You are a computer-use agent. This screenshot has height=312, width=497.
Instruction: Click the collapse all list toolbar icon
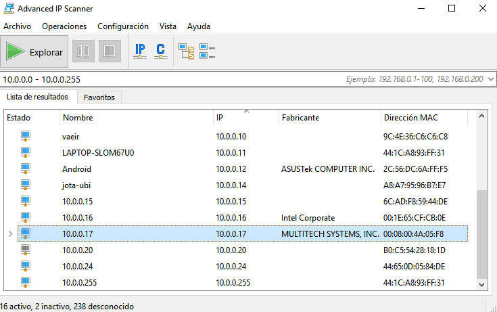pos(208,51)
